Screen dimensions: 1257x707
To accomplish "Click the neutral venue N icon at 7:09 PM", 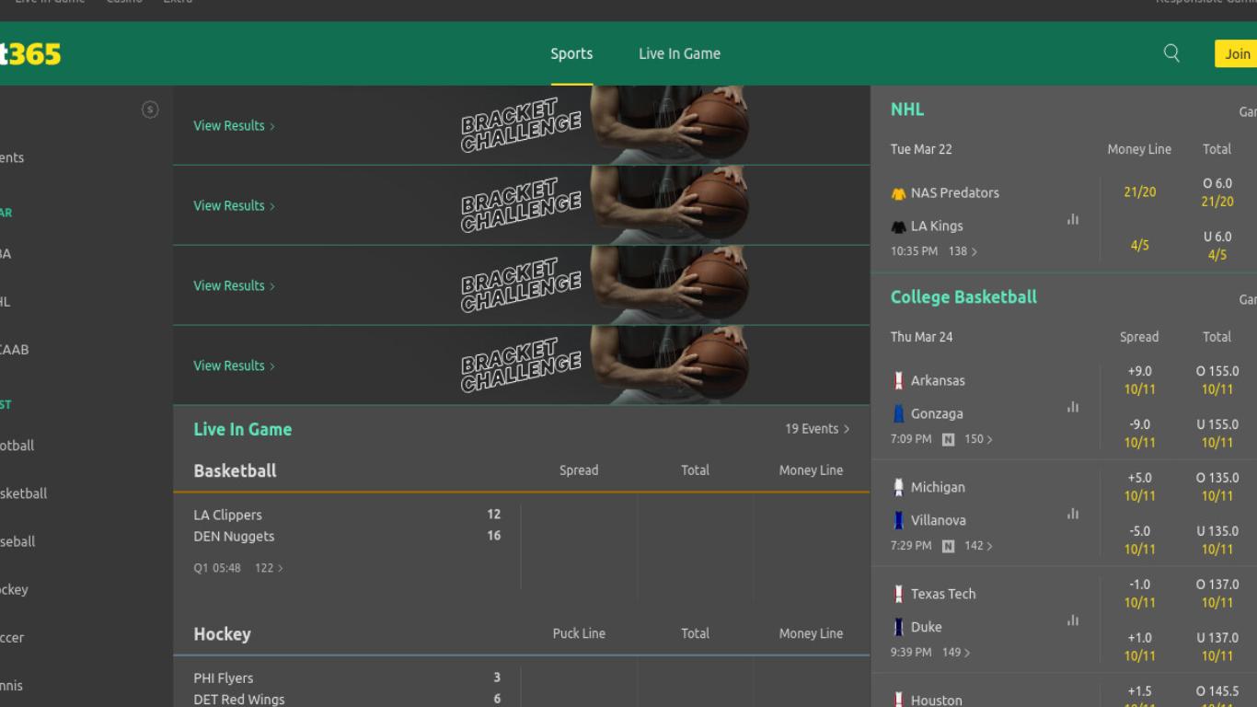I will tap(948, 439).
